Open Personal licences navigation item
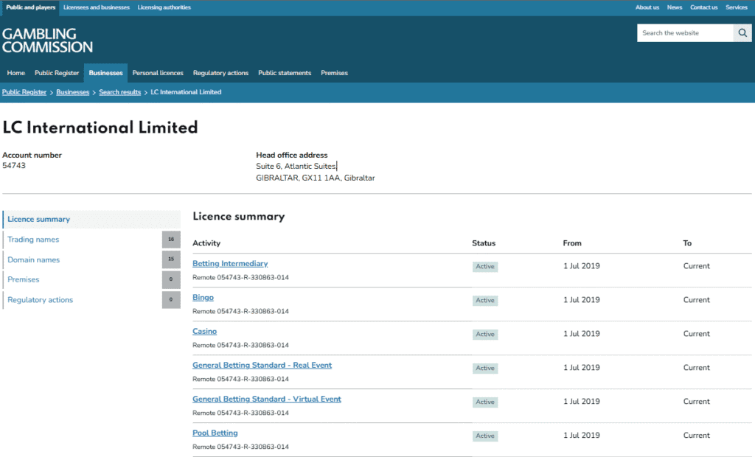The height and width of the screenshot is (457, 755). 158,73
